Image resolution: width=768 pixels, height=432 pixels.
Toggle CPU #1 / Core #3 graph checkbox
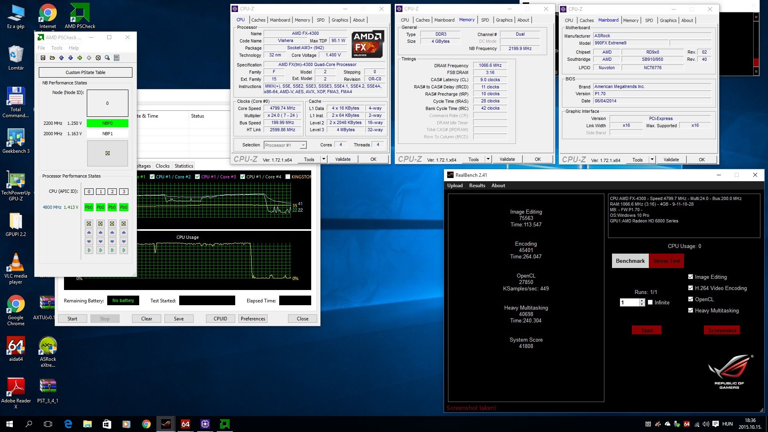(197, 177)
